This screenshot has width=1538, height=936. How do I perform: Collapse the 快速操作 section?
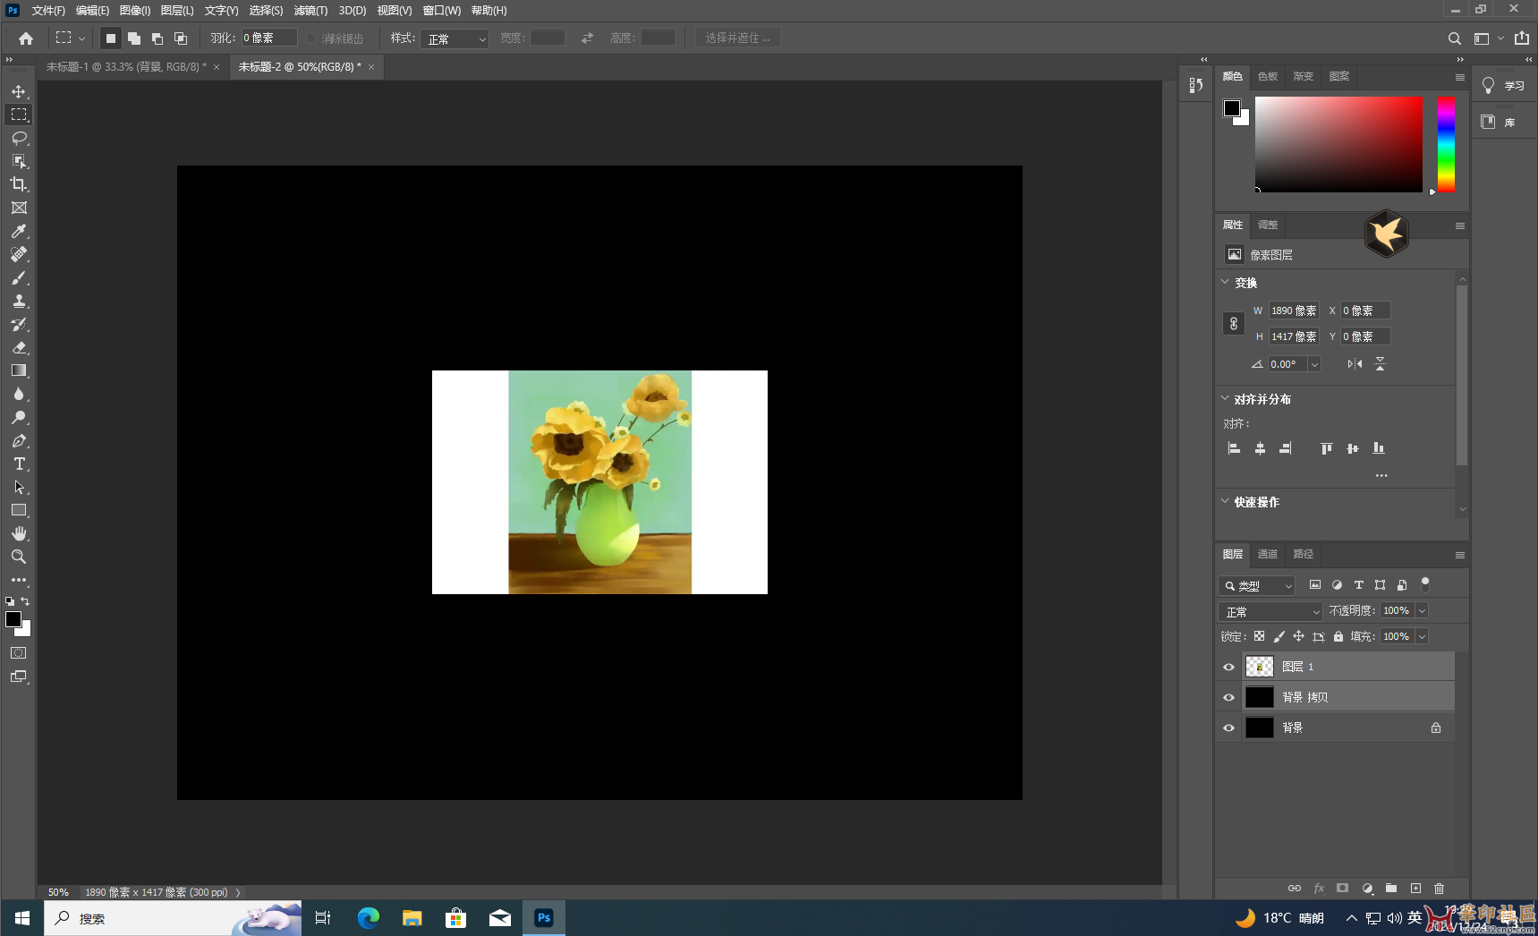(x=1225, y=501)
